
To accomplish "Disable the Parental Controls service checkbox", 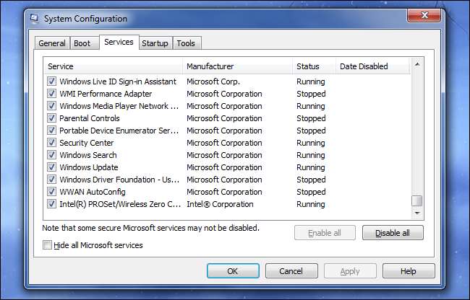I will pos(52,118).
